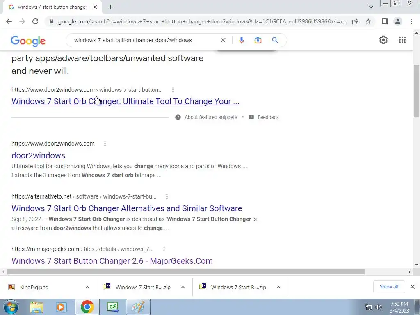This screenshot has height=315, width=420.
Task: Expand options for the middle zip download in the shelf
Action: pos(183,287)
